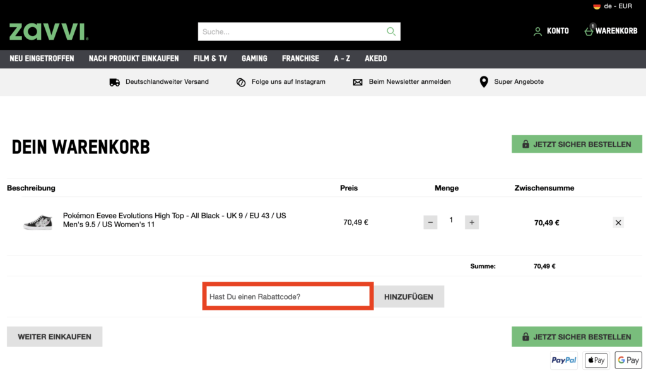This screenshot has height=388, width=646.
Task: Click top JETZT SICHER BESTELLEN button
Action: [x=577, y=144]
